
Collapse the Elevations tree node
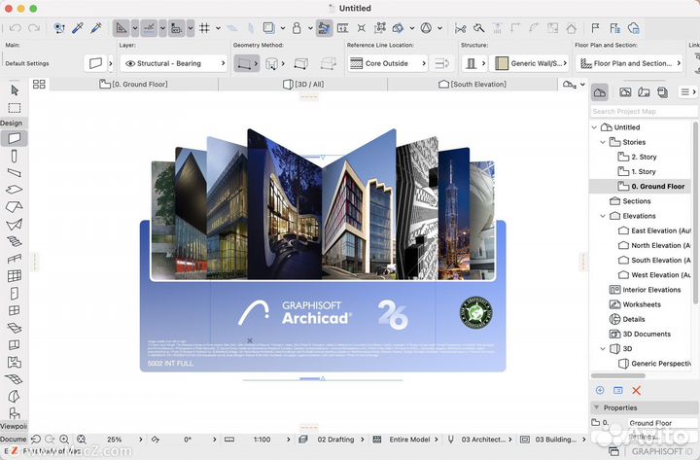coord(603,216)
